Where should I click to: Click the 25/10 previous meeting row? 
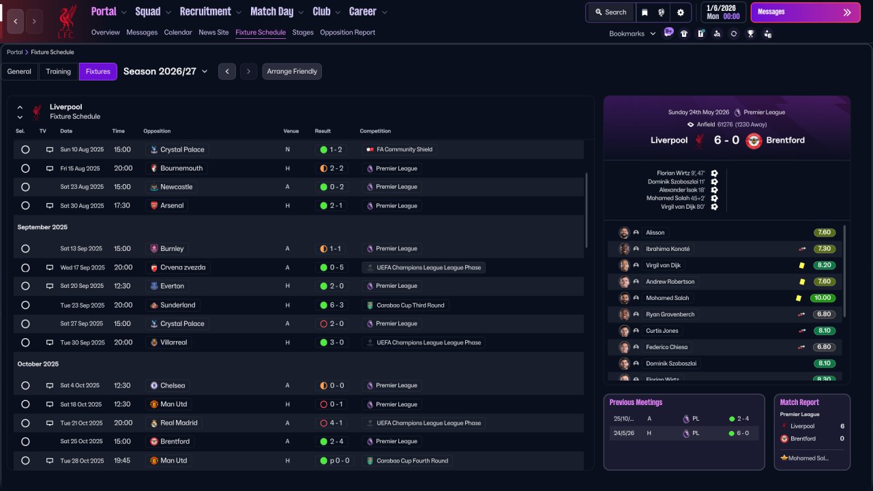click(x=684, y=419)
